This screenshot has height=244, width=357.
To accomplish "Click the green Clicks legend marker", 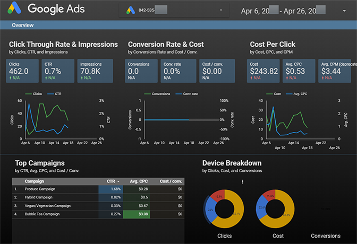I will (x=28, y=93).
